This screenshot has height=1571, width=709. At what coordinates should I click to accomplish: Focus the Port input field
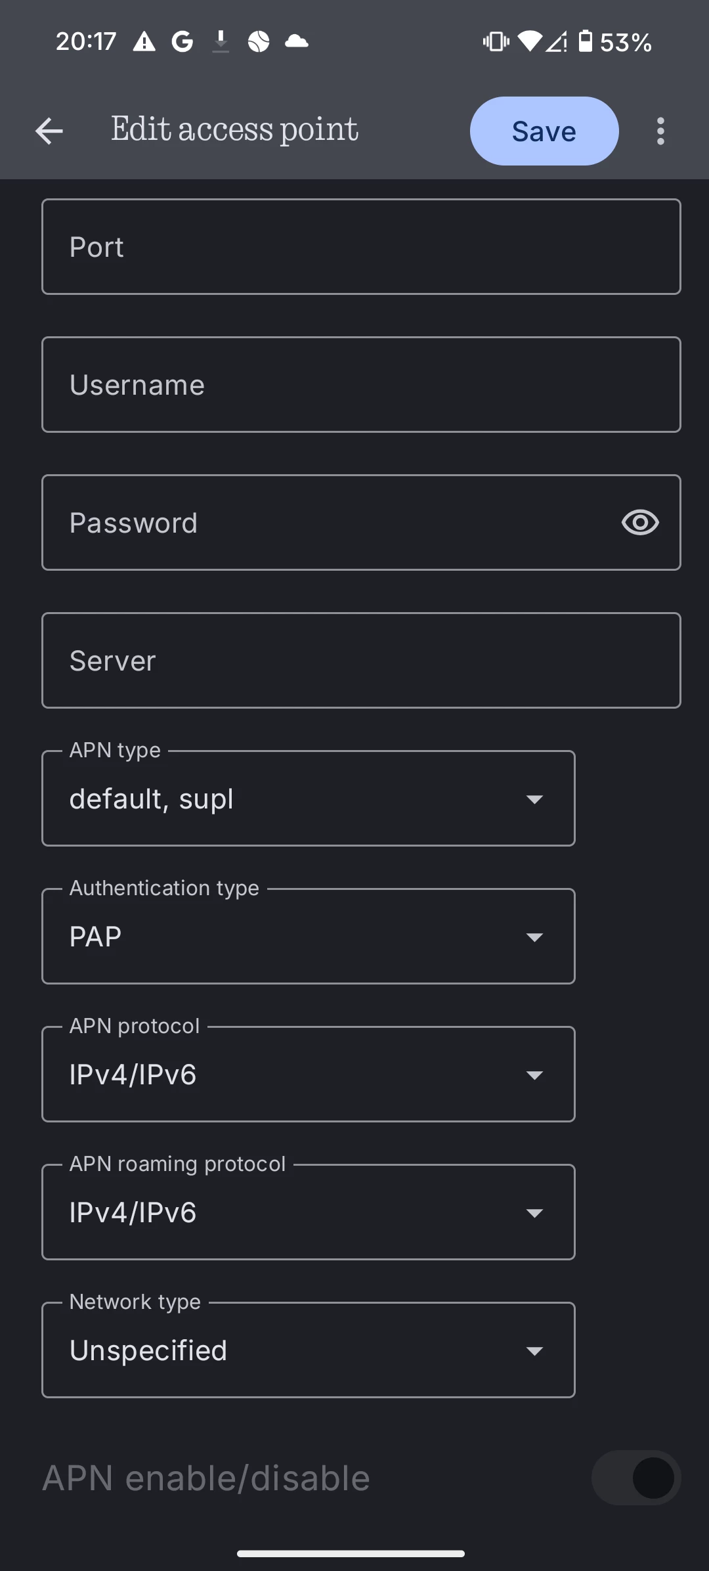pyautogui.click(x=361, y=247)
